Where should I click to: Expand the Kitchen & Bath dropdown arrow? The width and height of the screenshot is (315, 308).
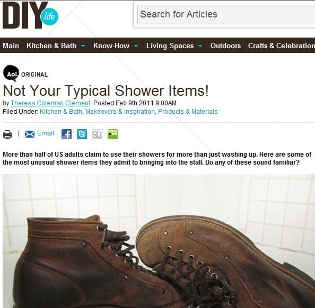(x=83, y=46)
